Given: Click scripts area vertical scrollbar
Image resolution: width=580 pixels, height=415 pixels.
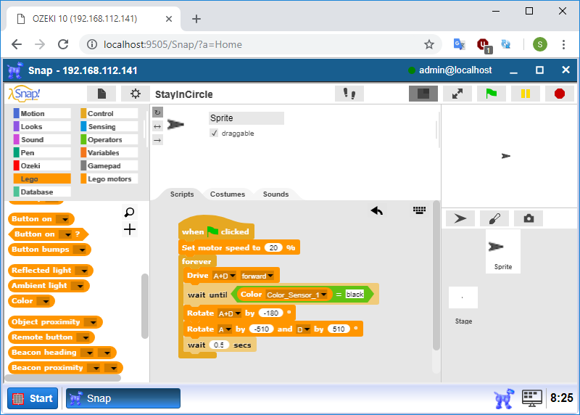Looking at the screenshot, I should (436, 276).
